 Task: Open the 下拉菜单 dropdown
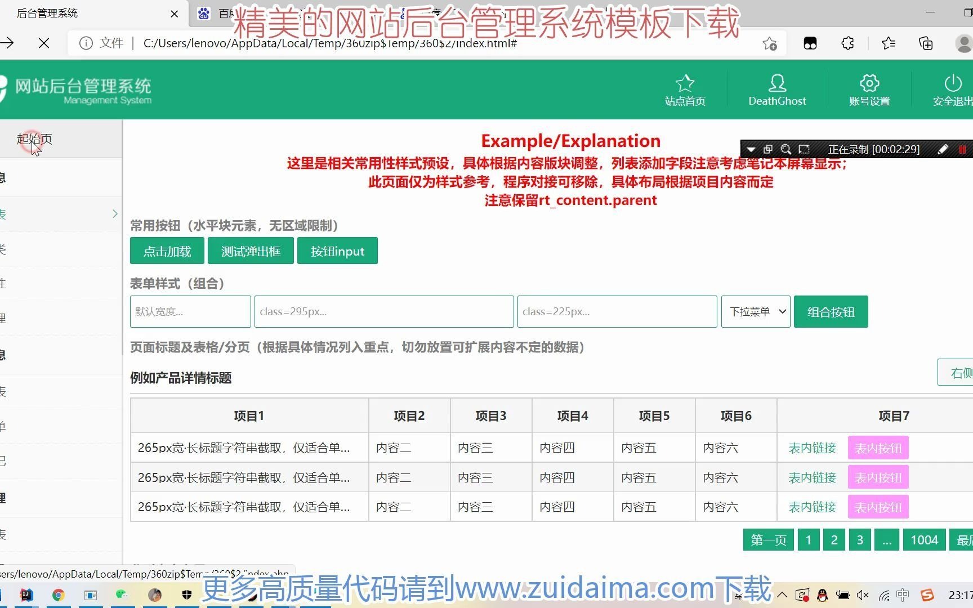pos(755,311)
